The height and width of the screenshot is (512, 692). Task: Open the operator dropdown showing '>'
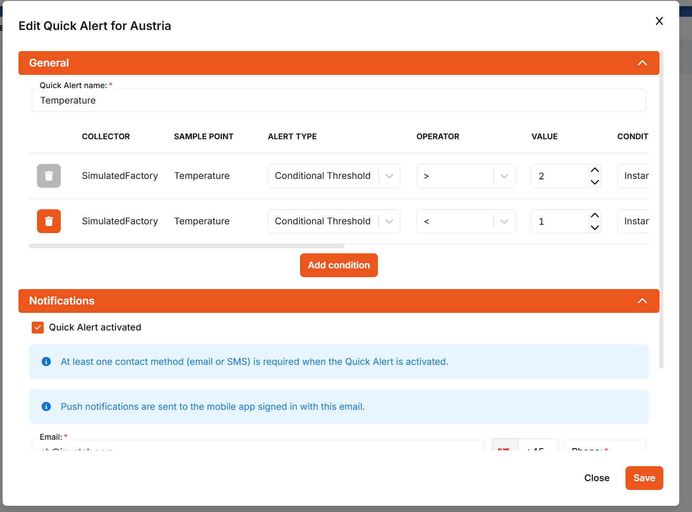click(x=466, y=176)
